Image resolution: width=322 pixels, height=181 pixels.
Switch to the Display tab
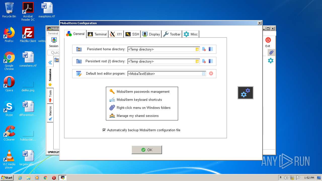(x=151, y=34)
